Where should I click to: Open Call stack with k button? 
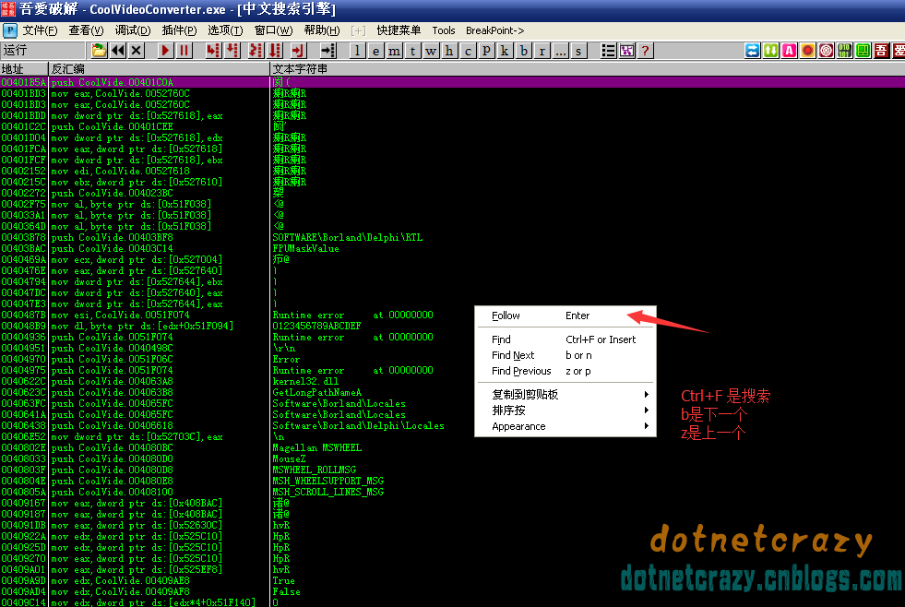pyautogui.click(x=505, y=51)
